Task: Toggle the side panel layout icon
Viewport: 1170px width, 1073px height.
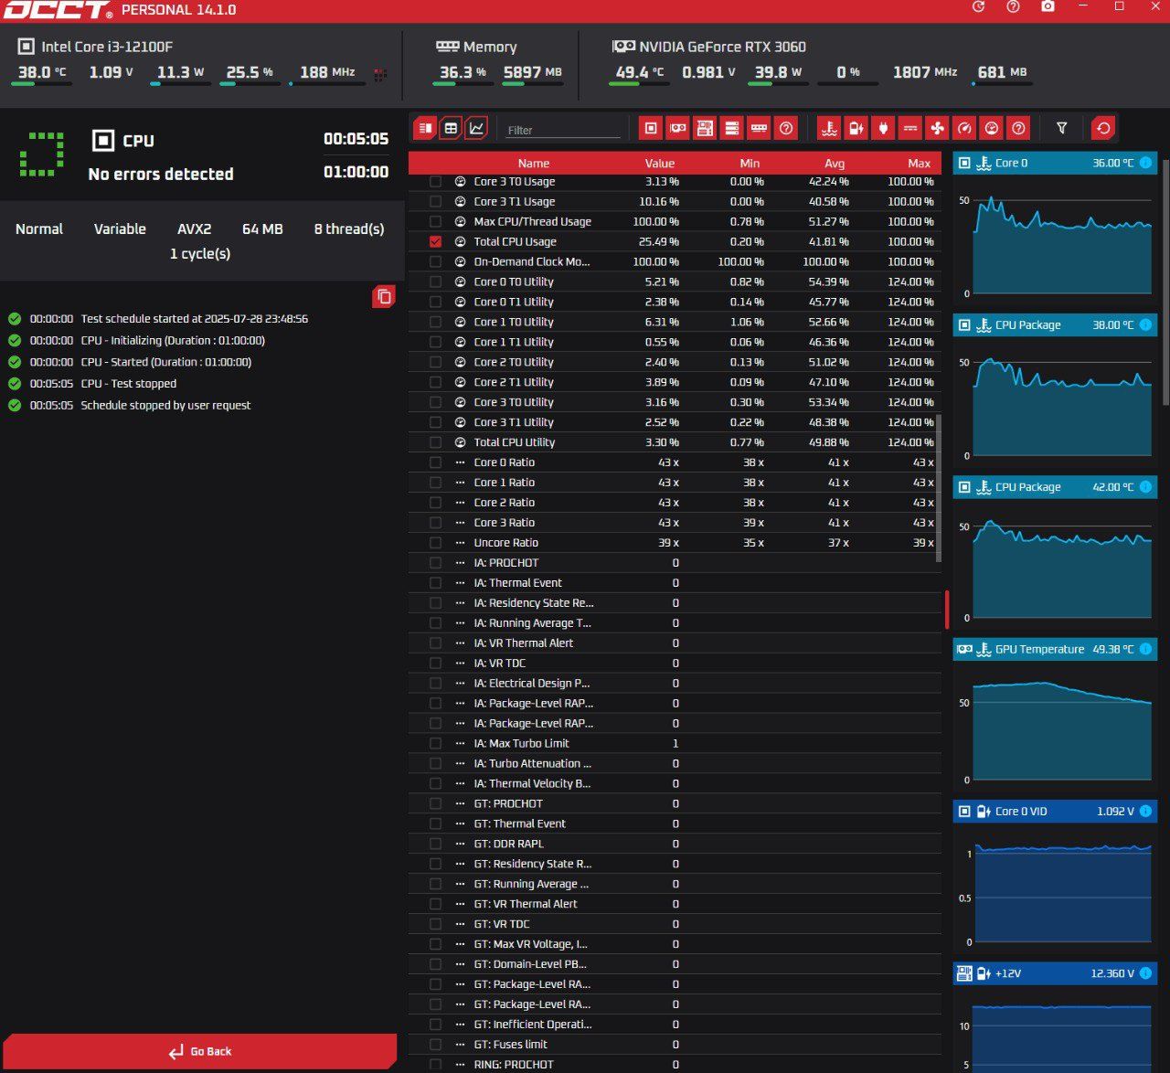Action: [425, 129]
